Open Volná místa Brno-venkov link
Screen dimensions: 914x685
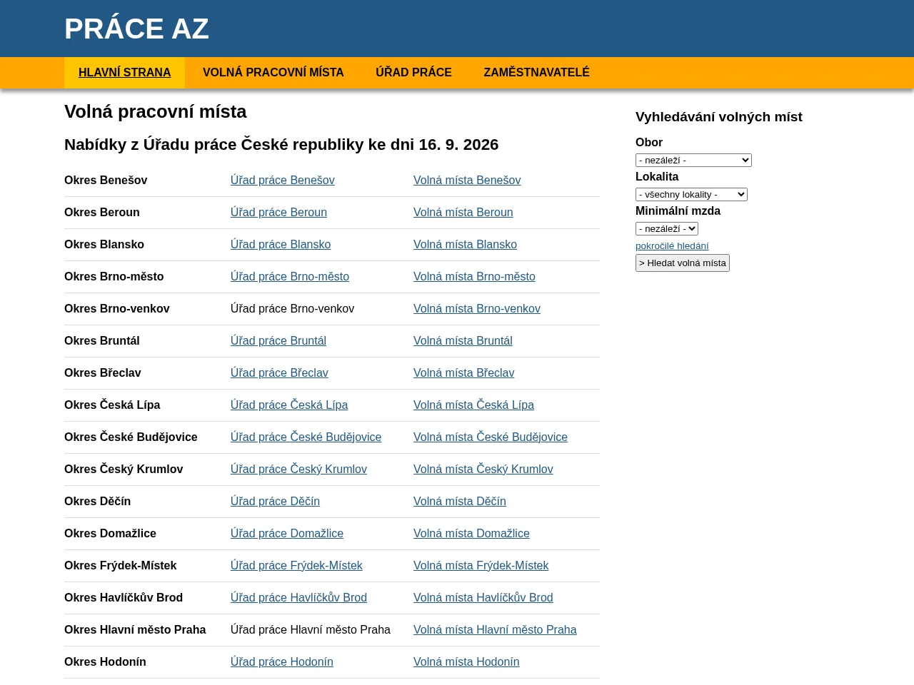[x=477, y=309]
